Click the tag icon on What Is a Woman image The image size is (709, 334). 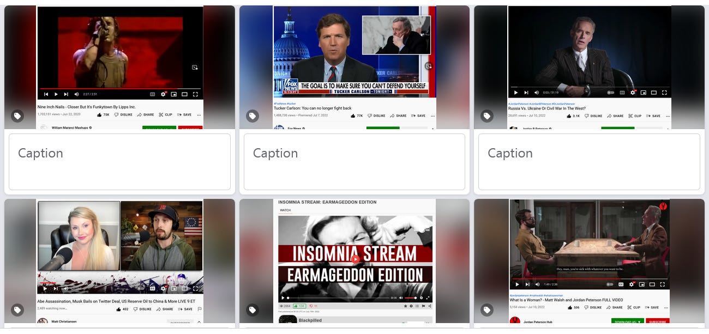click(x=487, y=310)
